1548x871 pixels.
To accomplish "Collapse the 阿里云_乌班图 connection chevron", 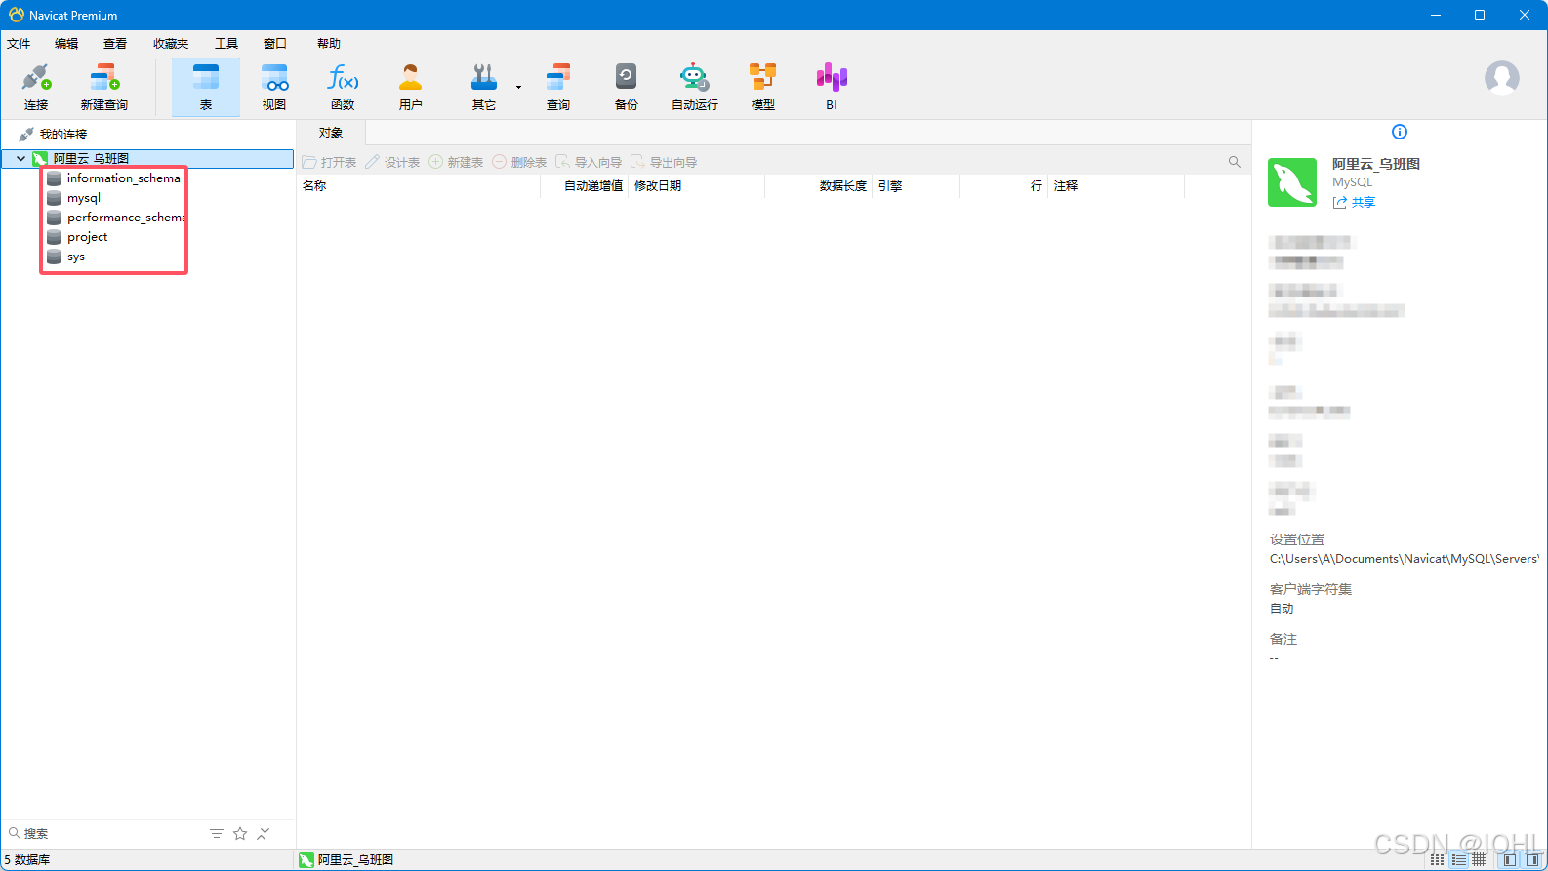I will tap(20, 158).
